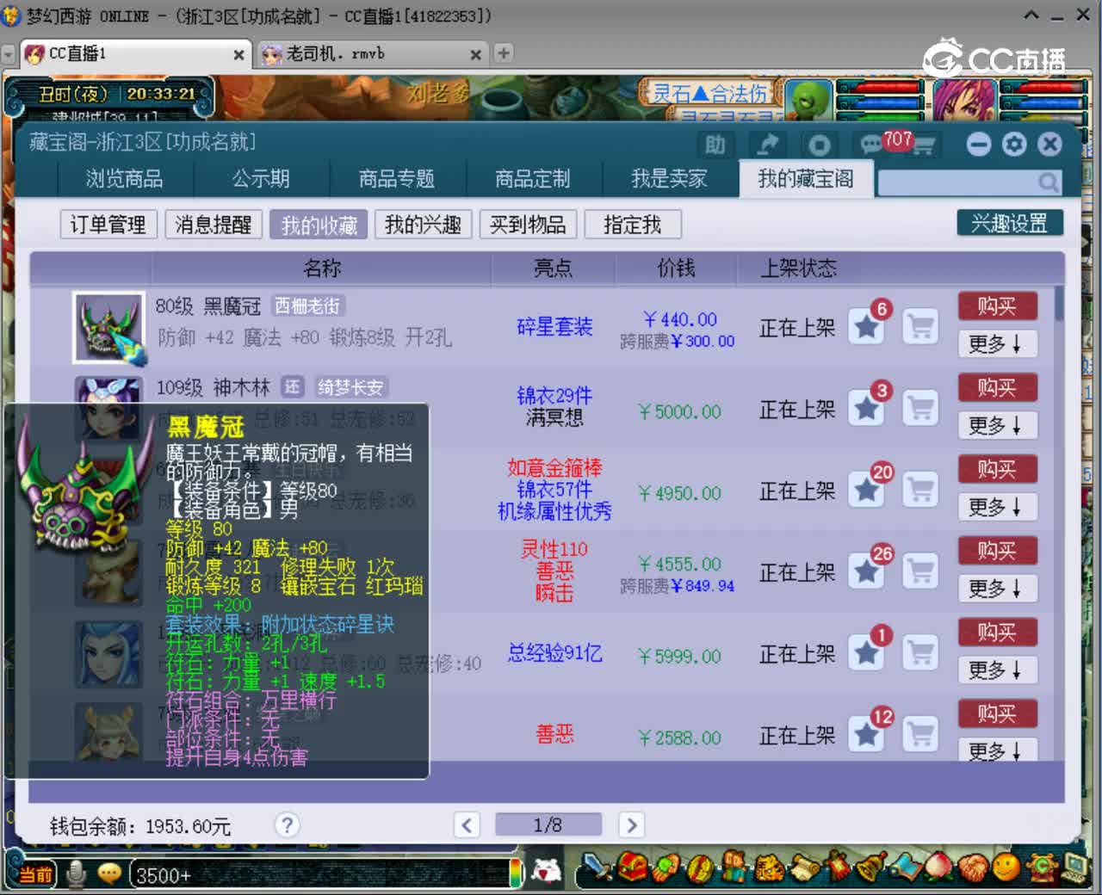Toggle favorite star on the ¥5000.00 item

click(866, 408)
